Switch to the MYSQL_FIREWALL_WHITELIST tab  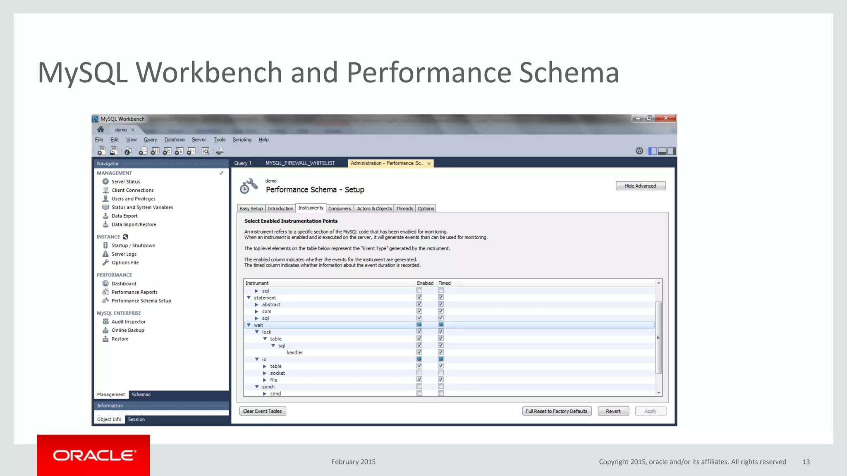click(300, 163)
